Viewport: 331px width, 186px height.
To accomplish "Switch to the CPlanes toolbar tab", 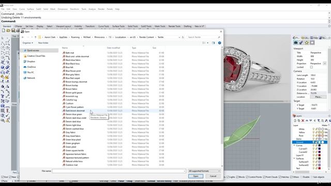I will pyautogui.click(x=19, y=26).
